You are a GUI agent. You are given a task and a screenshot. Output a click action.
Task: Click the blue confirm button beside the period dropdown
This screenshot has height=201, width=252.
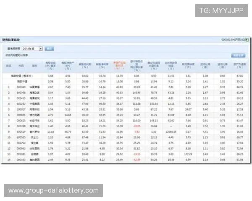[49, 49]
